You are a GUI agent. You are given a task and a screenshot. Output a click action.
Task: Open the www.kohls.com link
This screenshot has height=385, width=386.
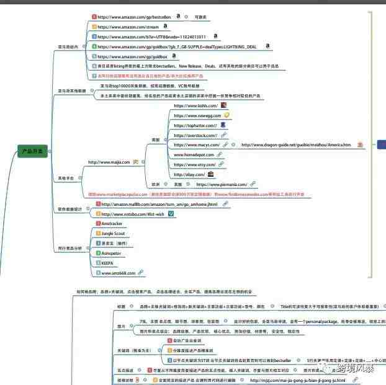195,106
